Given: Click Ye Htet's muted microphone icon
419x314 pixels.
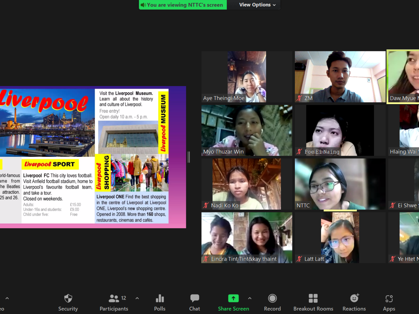Looking at the screenshot, I should pos(393,259).
